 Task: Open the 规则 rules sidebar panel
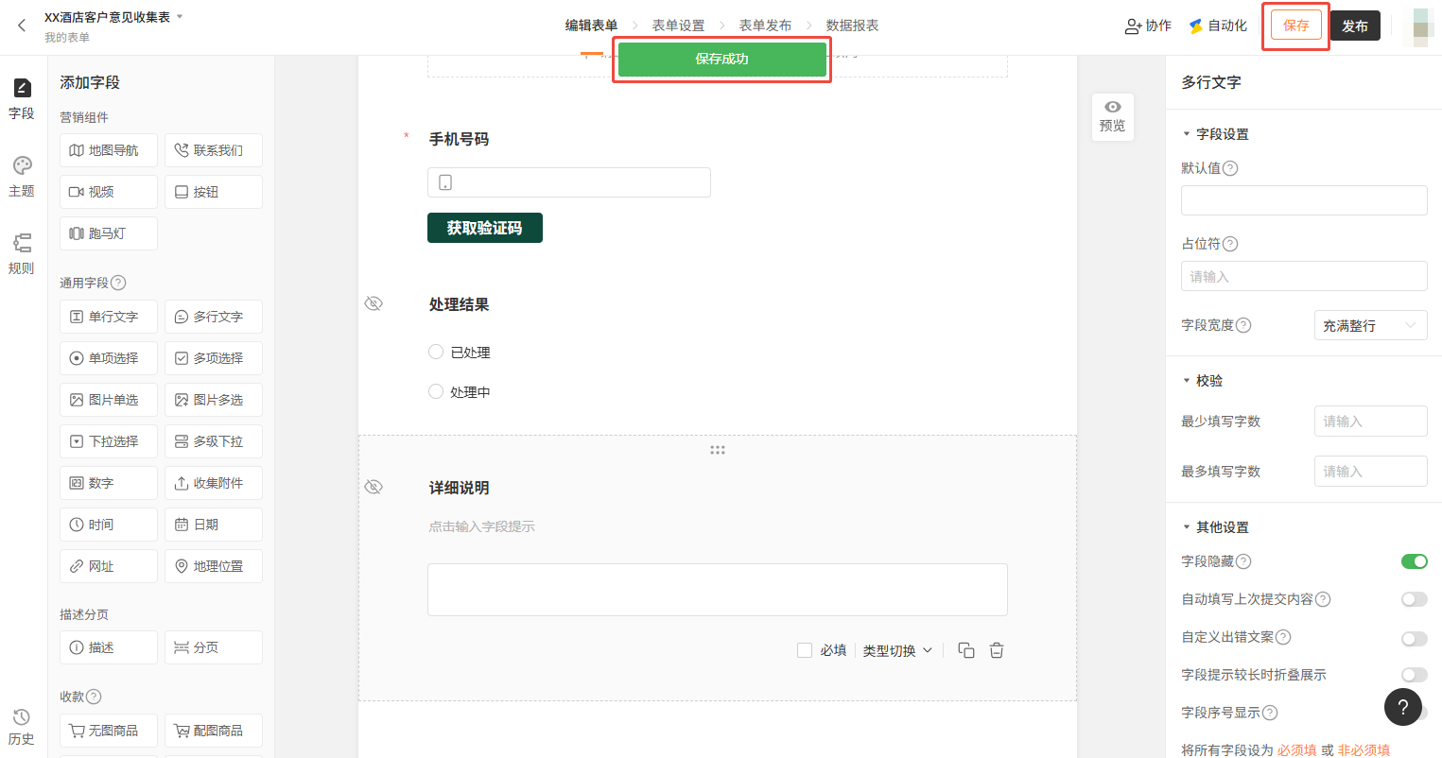point(22,253)
